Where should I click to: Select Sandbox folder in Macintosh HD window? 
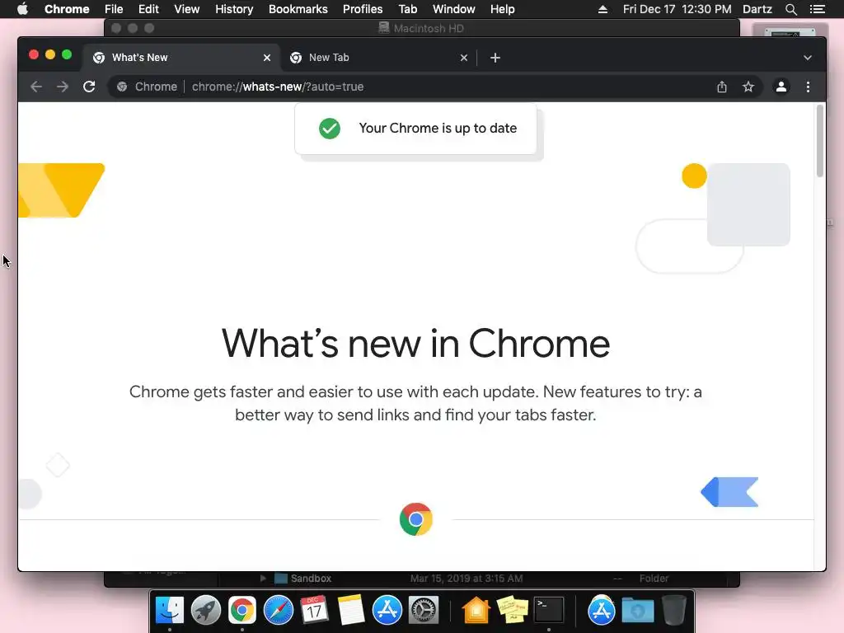[311, 578]
